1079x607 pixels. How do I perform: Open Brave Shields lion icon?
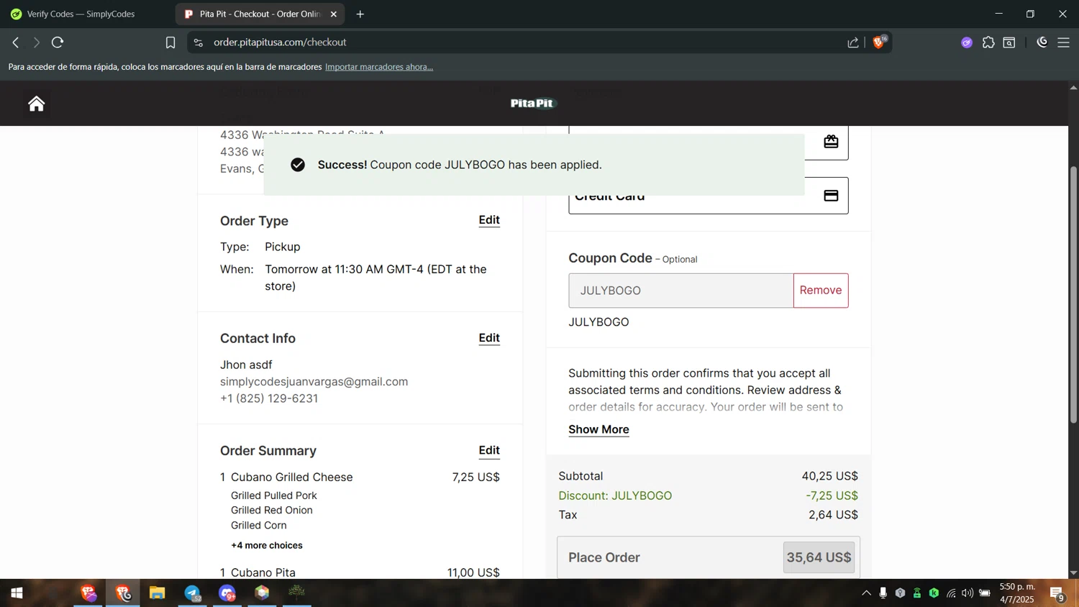click(x=878, y=42)
